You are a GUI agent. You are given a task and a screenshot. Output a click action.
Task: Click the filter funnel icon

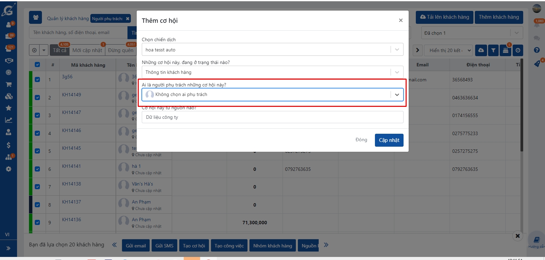coord(493,50)
